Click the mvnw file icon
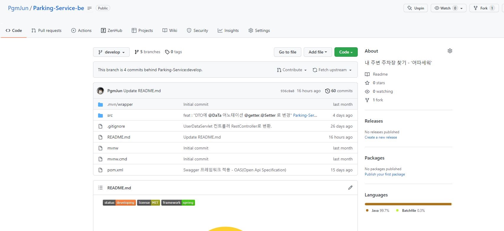This screenshot has height=231, width=504. [x=100, y=148]
